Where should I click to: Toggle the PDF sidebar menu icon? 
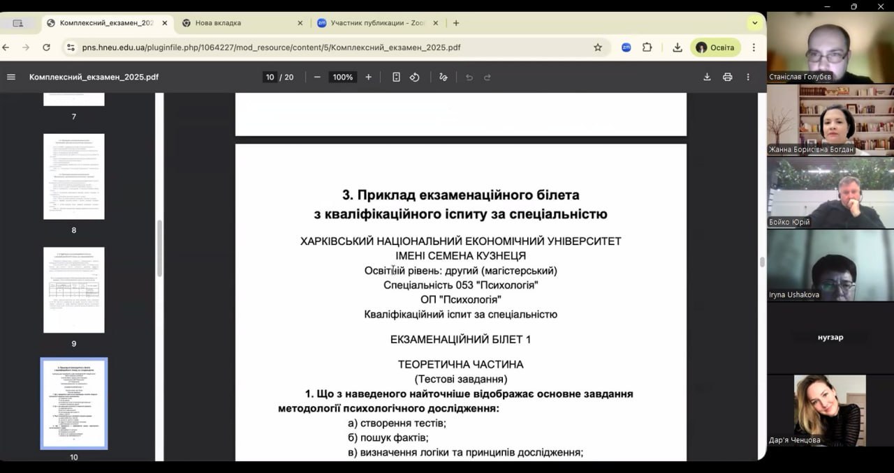point(11,77)
